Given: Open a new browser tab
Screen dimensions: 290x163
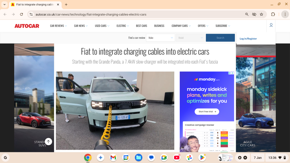Looking at the screenshot, I should click(66, 4).
